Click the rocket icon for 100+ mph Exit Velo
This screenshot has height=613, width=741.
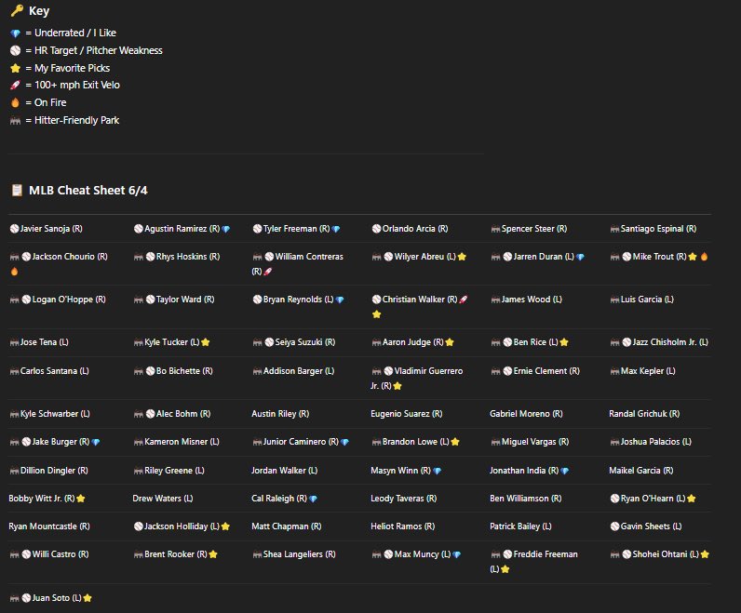pyautogui.click(x=15, y=85)
